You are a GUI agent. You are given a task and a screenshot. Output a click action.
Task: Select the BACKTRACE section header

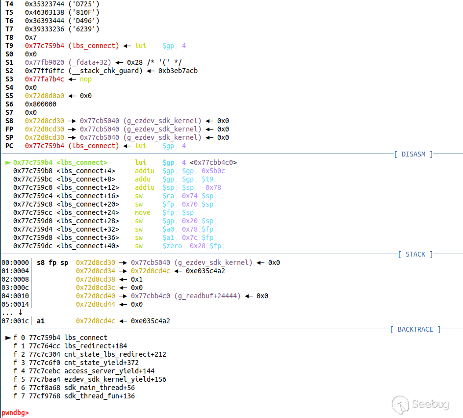[415, 329]
